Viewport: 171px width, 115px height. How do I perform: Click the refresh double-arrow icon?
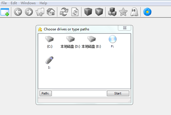coord(64,12)
